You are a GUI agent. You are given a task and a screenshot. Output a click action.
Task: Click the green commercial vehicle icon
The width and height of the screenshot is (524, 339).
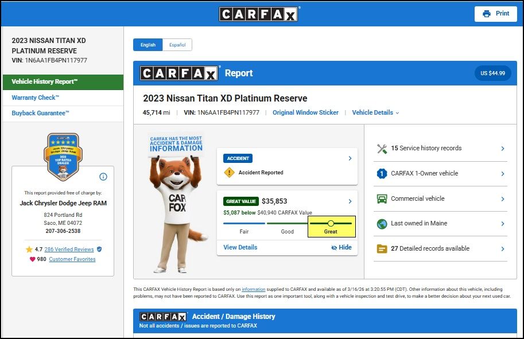pyautogui.click(x=382, y=199)
